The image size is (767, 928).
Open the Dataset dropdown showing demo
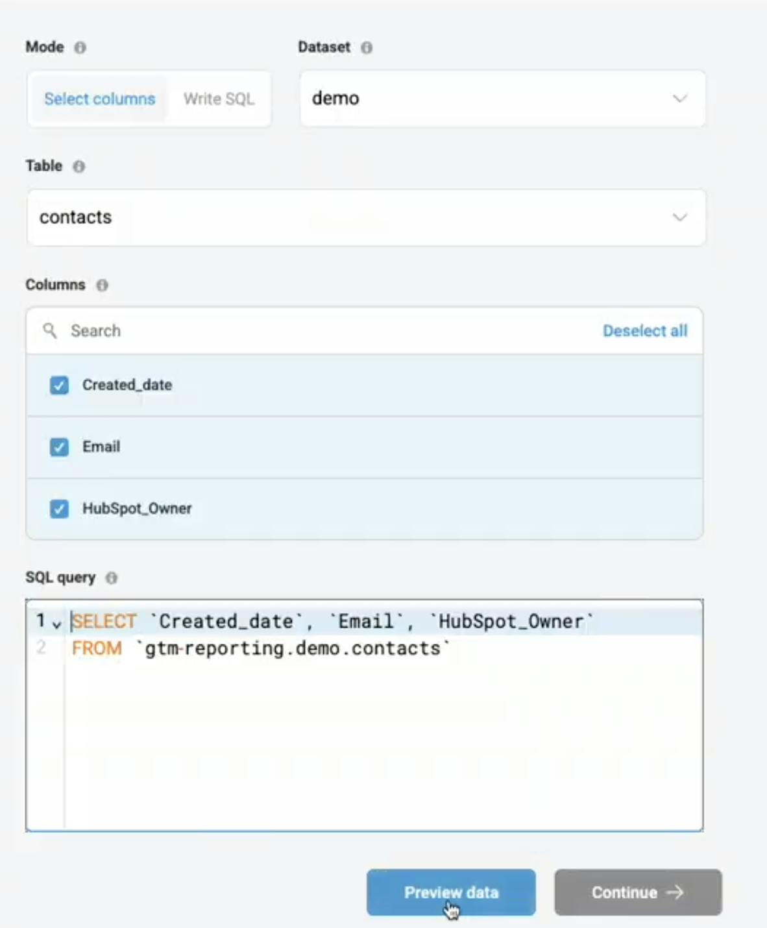502,99
